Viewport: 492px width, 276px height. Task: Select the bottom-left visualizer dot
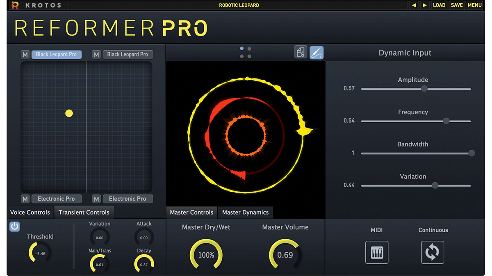point(242,56)
